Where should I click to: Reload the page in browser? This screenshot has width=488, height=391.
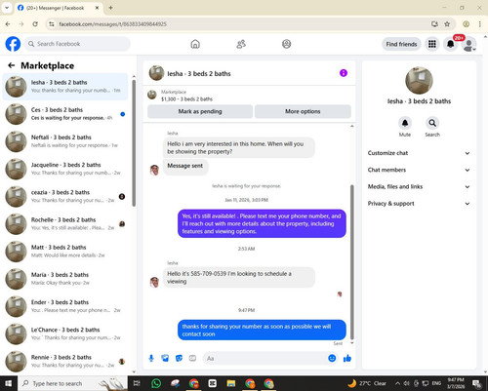click(x=35, y=24)
